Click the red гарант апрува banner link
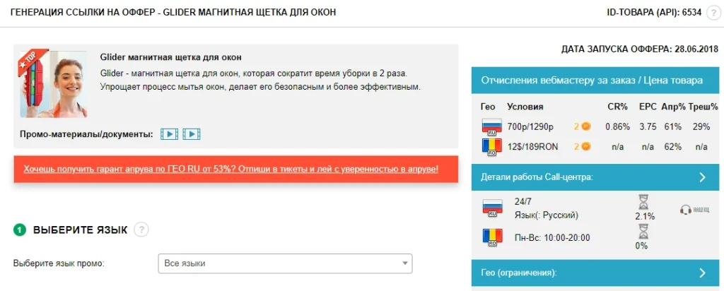This screenshot has height=291, width=724. click(x=231, y=169)
